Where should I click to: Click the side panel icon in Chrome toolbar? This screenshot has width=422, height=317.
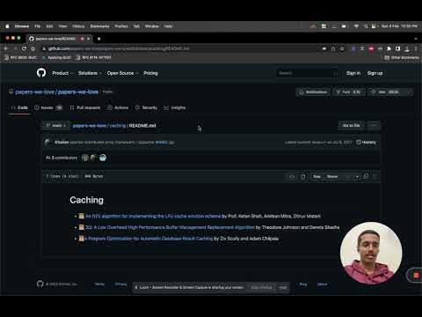pos(397,48)
